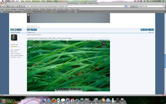The image size is (166, 104).
Task: Pause the 'Day By Day' track in the music widget
Action: point(9,102)
